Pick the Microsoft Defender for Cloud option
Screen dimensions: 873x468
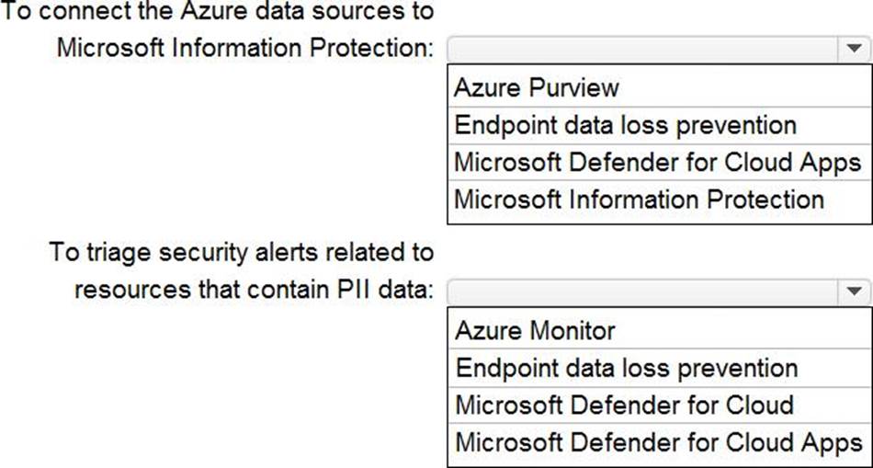625,405
